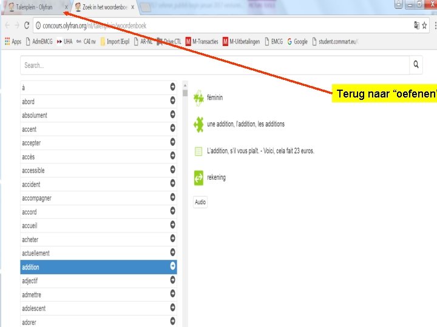Open the arrow icon next to 'accès'
The image size is (437, 327).
[172, 156]
